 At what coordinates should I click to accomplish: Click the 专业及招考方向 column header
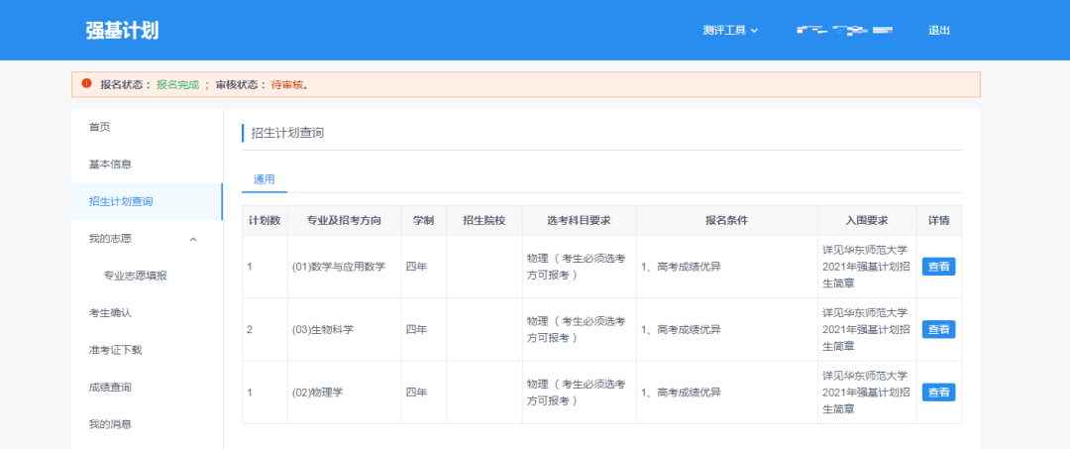click(x=344, y=220)
